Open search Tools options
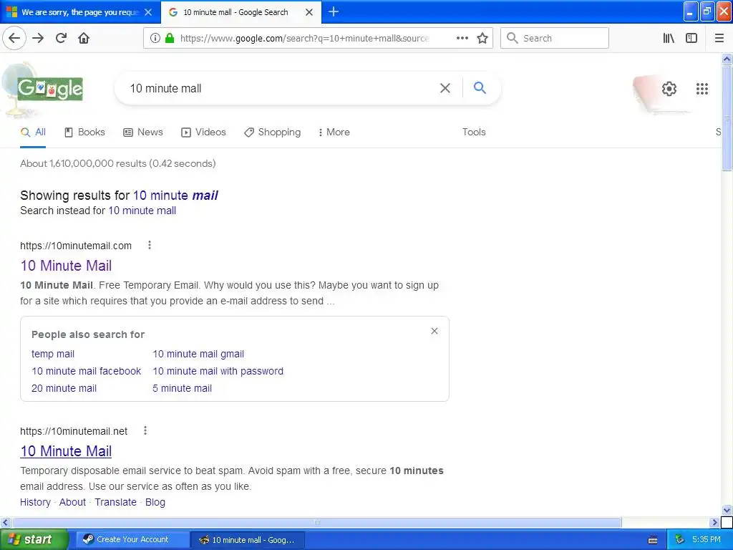 474,132
